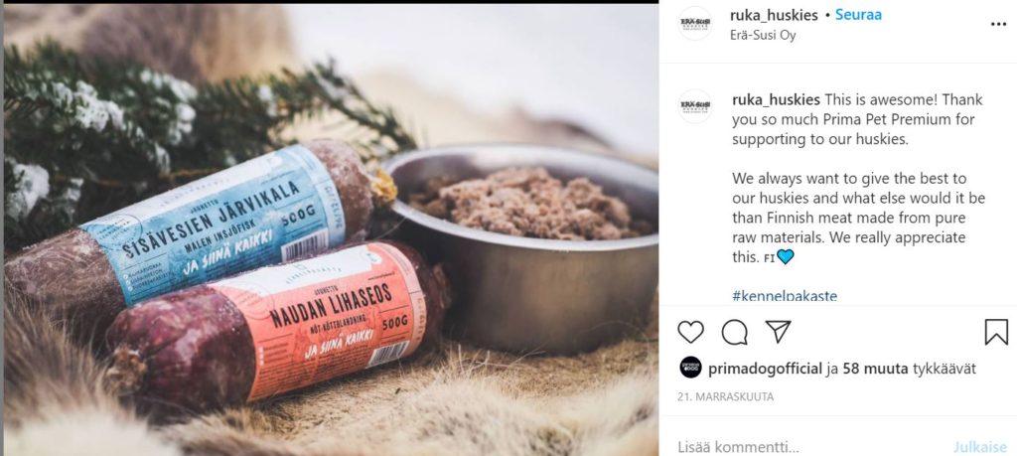Click Julkaise to publish the comment
The image size is (1017, 456).
[x=978, y=447]
